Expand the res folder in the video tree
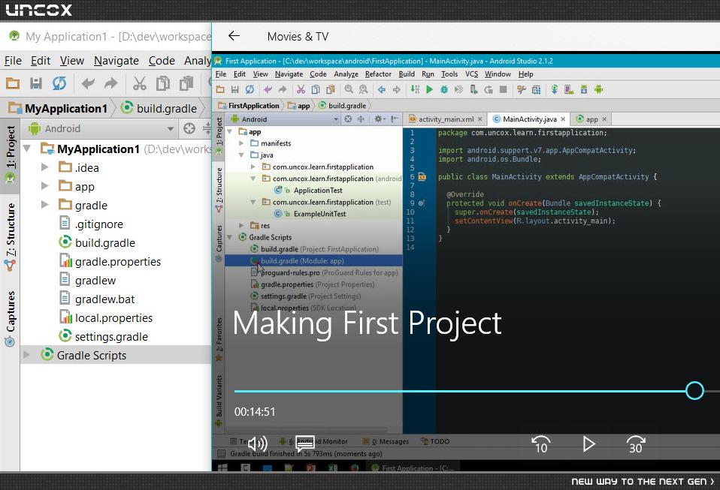This screenshot has width=720, height=490. [x=241, y=225]
